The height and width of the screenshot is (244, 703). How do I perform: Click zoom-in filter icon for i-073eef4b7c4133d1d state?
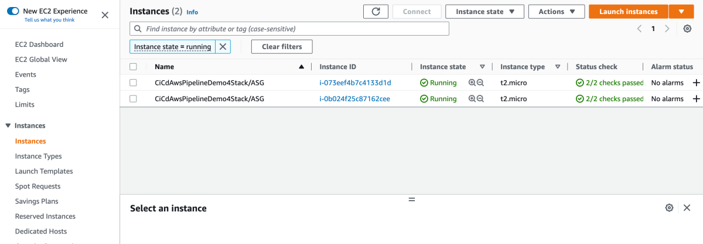tap(472, 83)
